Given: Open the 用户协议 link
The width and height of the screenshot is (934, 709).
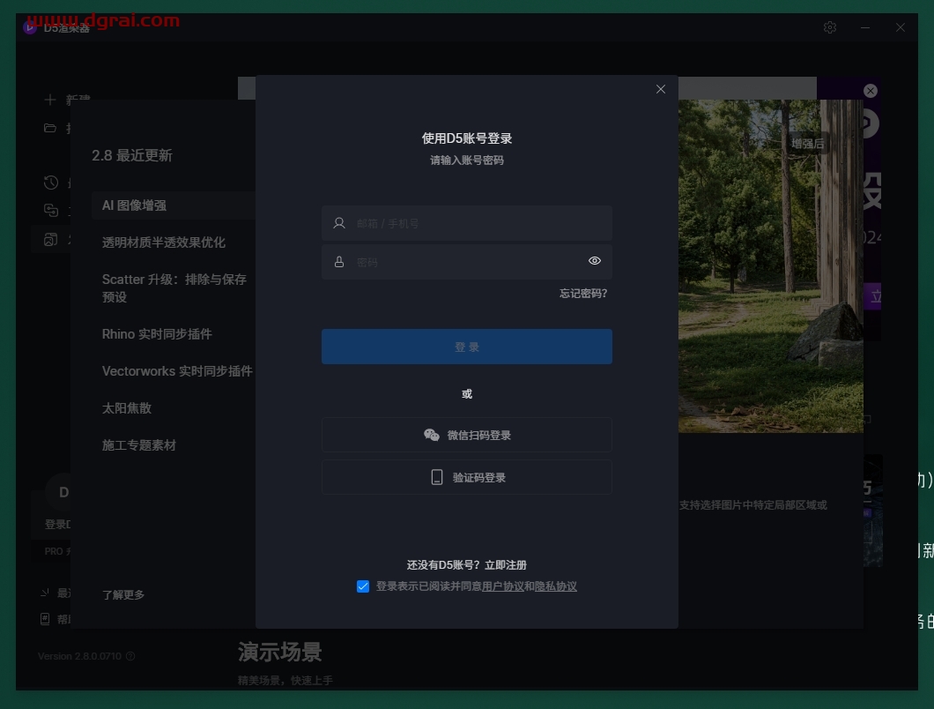Looking at the screenshot, I should pos(503,586).
